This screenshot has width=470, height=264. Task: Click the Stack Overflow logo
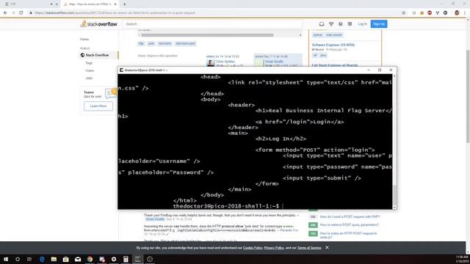98,24
